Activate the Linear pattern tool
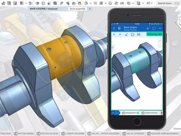This screenshot has height=136, width=181. 22,3
